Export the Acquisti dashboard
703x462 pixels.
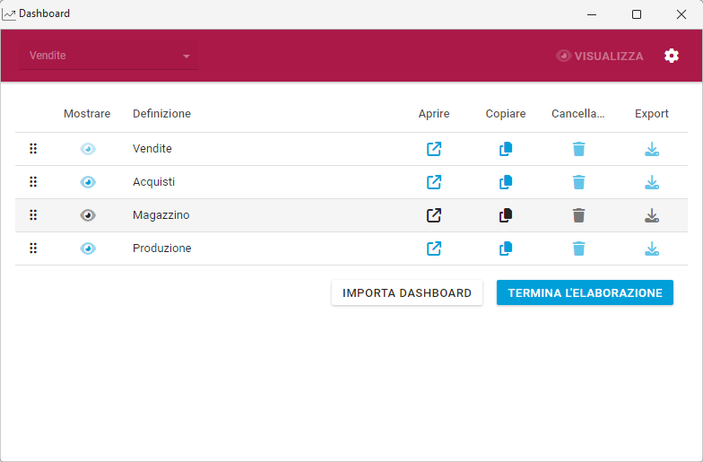pos(652,182)
